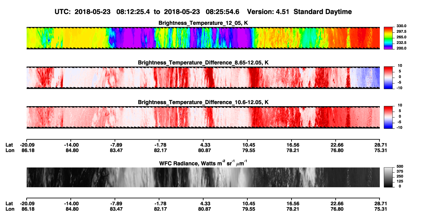Click 'Lon' label on bottom axis below WFC panel

[x=10, y=209]
